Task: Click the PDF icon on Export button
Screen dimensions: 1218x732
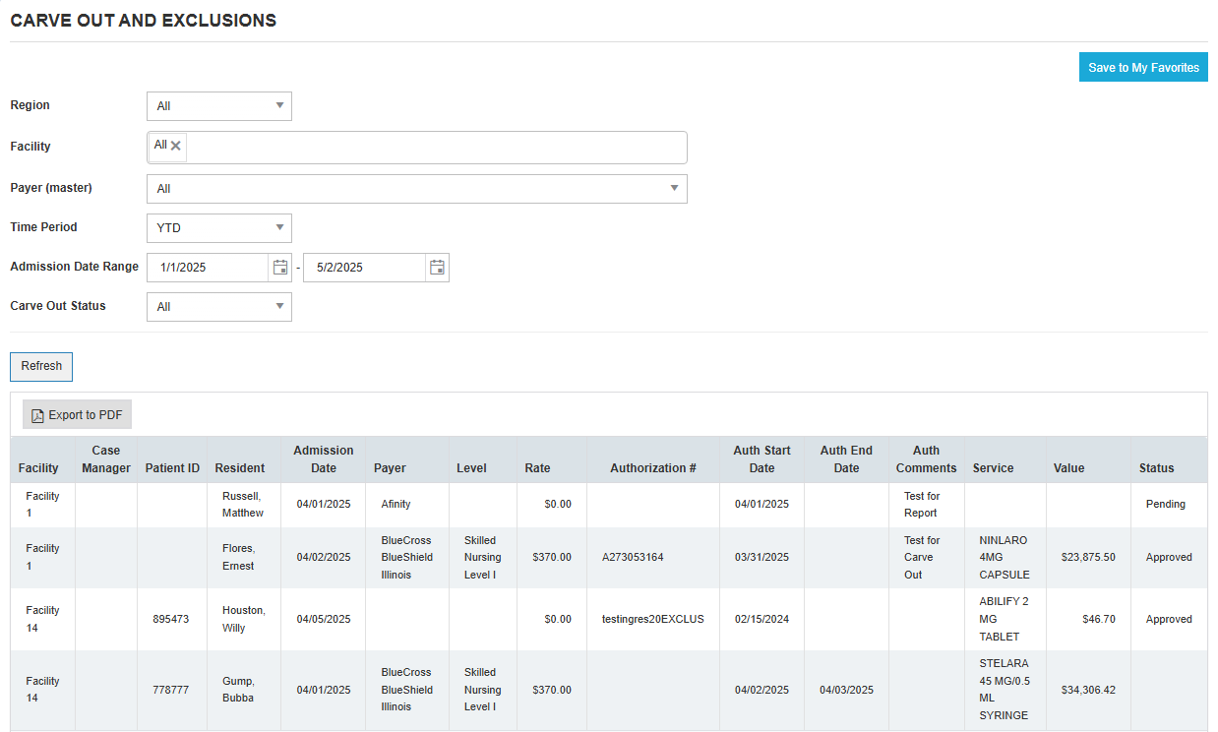Action: click(x=37, y=415)
